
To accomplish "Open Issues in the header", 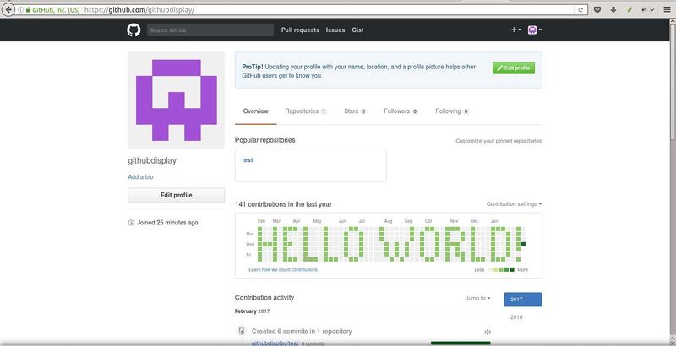I will pyautogui.click(x=335, y=30).
